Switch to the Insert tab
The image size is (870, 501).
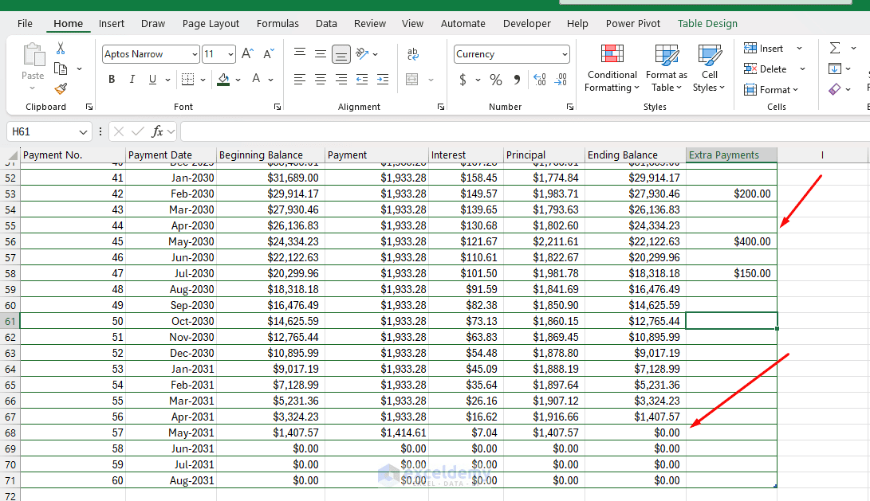point(112,23)
